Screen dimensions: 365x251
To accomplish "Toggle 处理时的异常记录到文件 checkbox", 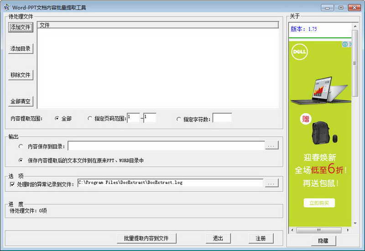I will 12,184.
